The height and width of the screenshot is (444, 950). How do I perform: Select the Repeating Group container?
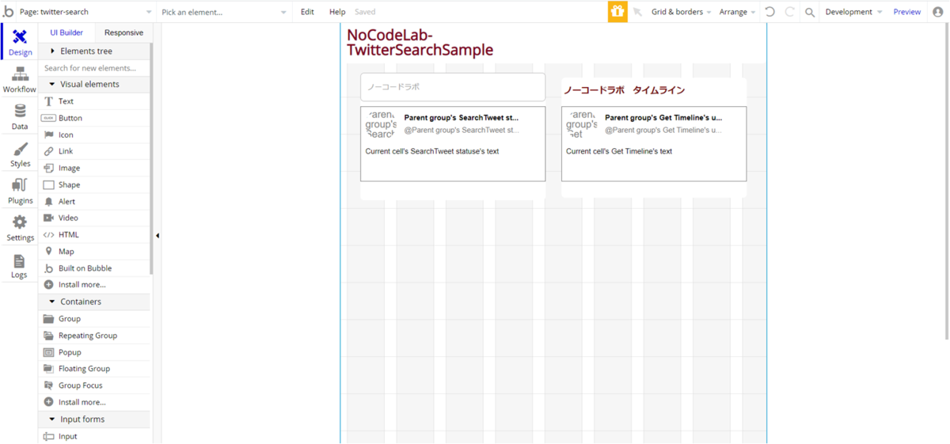click(93, 336)
